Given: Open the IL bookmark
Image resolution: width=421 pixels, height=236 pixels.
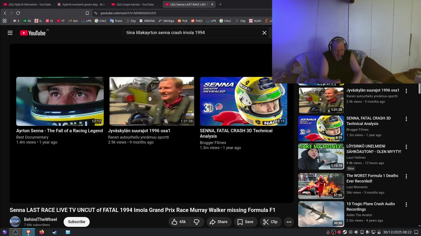Looking at the screenshot, I should click(38, 21).
